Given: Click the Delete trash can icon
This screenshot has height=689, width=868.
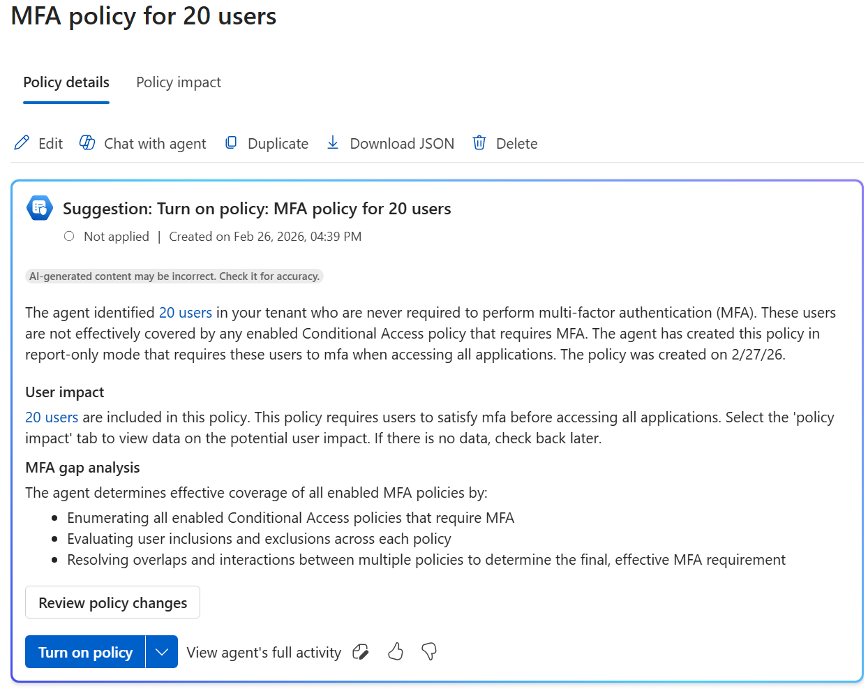Looking at the screenshot, I should pos(479,143).
